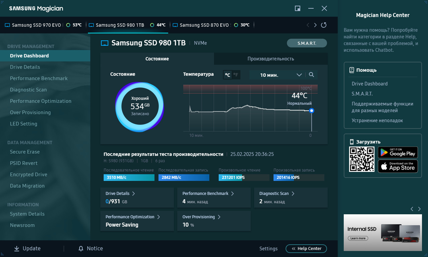Expand the Performance Optimization card chevron

pos(158,217)
